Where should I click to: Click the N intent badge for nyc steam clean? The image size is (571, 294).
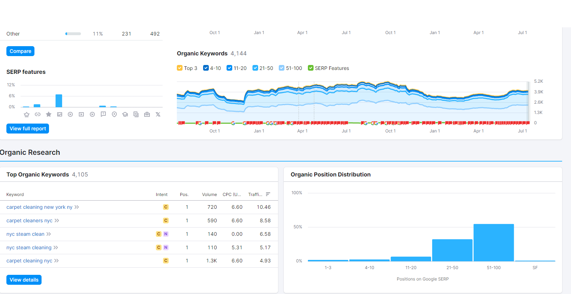point(166,234)
